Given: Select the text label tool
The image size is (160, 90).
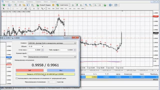Looking at the screenshot, I should 38,8.
